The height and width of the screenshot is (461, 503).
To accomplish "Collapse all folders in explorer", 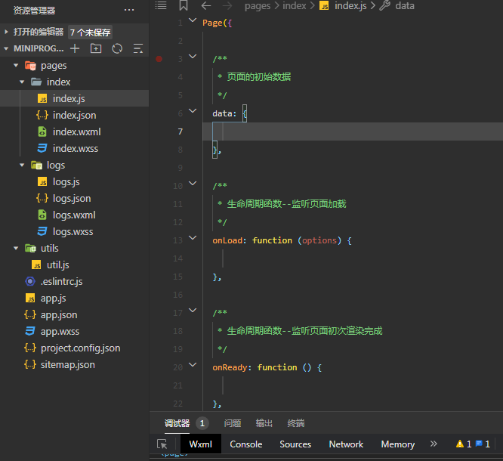I will (x=138, y=48).
